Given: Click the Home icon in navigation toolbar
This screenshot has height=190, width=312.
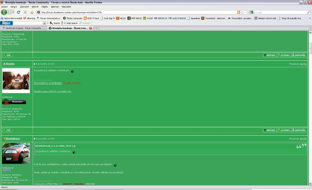Looking at the screenshot, I should [x=32, y=12].
